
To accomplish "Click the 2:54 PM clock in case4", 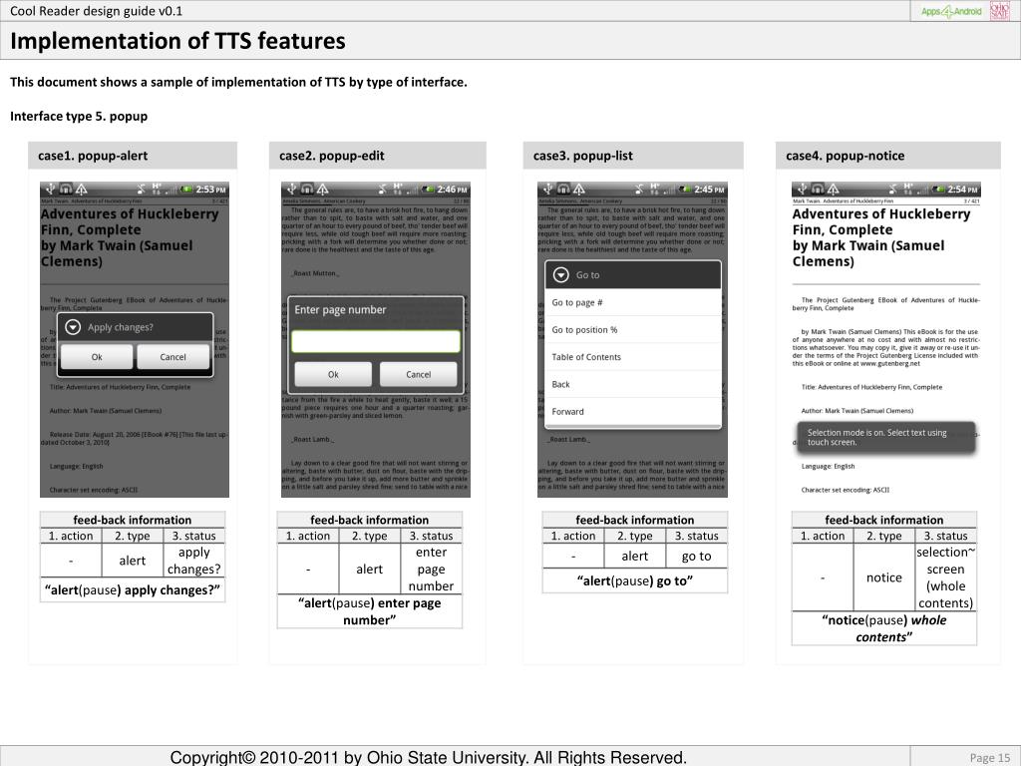I will point(962,190).
